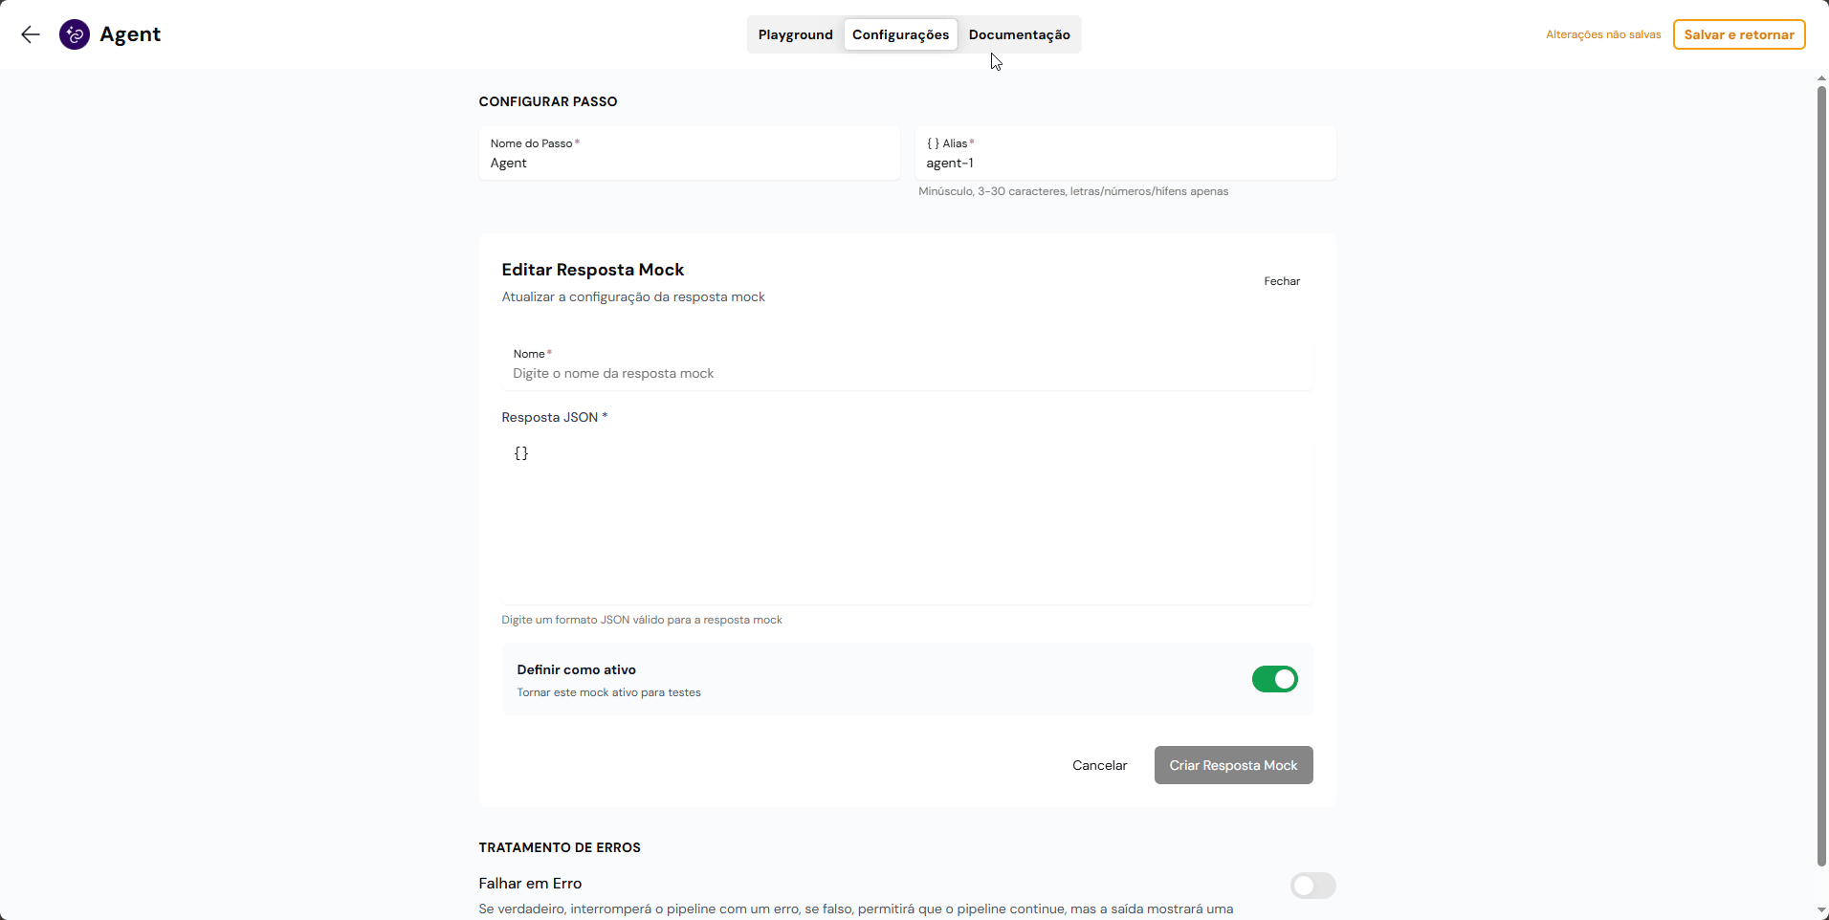Click the 'Alterações não salvas' label

click(x=1603, y=34)
